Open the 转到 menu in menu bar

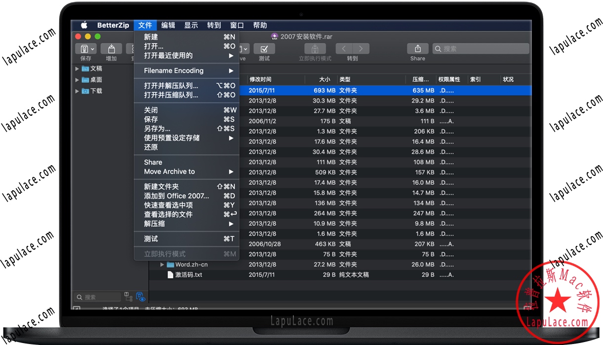pyautogui.click(x=214, y=25)
